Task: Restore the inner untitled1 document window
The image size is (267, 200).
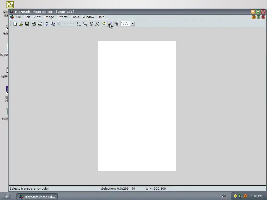Action: [258, 17]
